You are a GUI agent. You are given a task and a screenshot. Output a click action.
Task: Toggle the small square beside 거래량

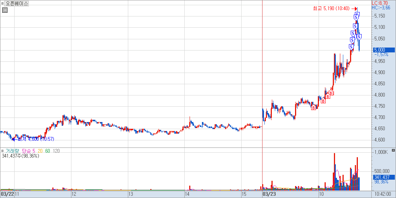coord(3,151)
